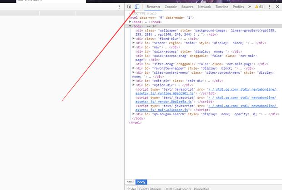Show more DevTools tabs with double chevron

[249, 7]
